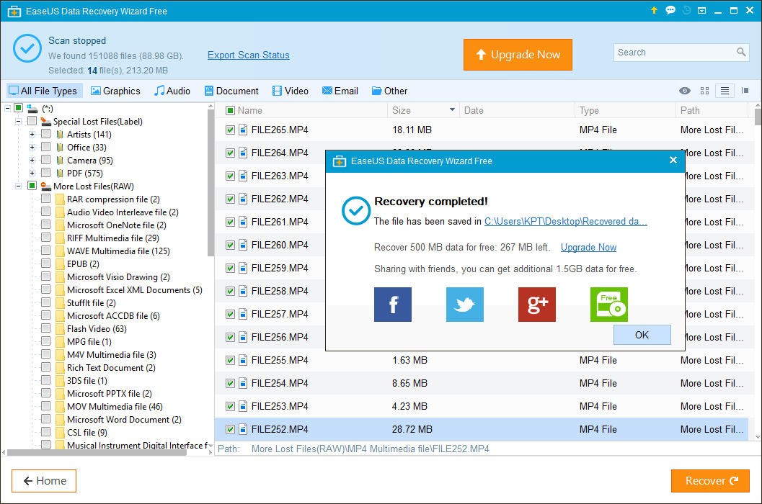Click OK in the recovery dialog
Image resolution: width=762 pixels, height=504 pixels.
tap(642, 335)
